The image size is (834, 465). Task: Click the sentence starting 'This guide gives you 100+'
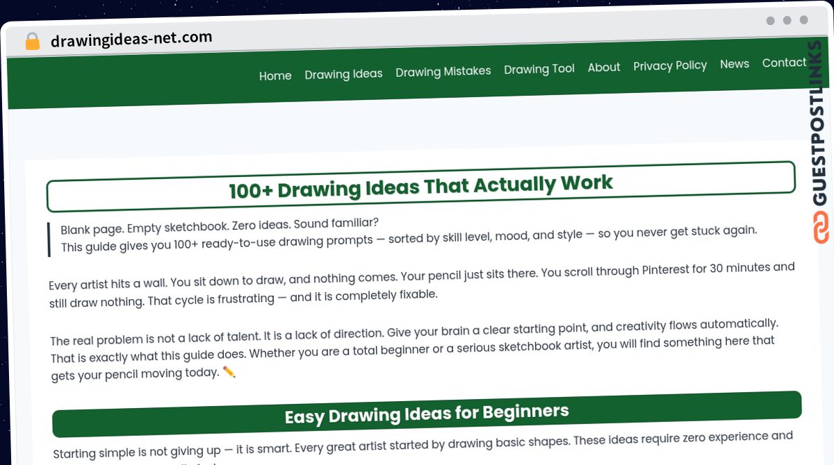point(409,238)
